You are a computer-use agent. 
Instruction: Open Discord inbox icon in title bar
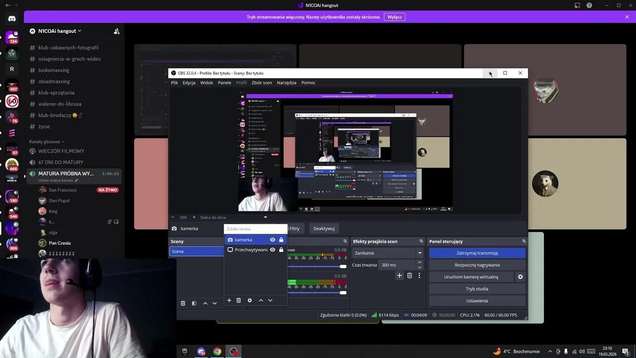(577, 5)
